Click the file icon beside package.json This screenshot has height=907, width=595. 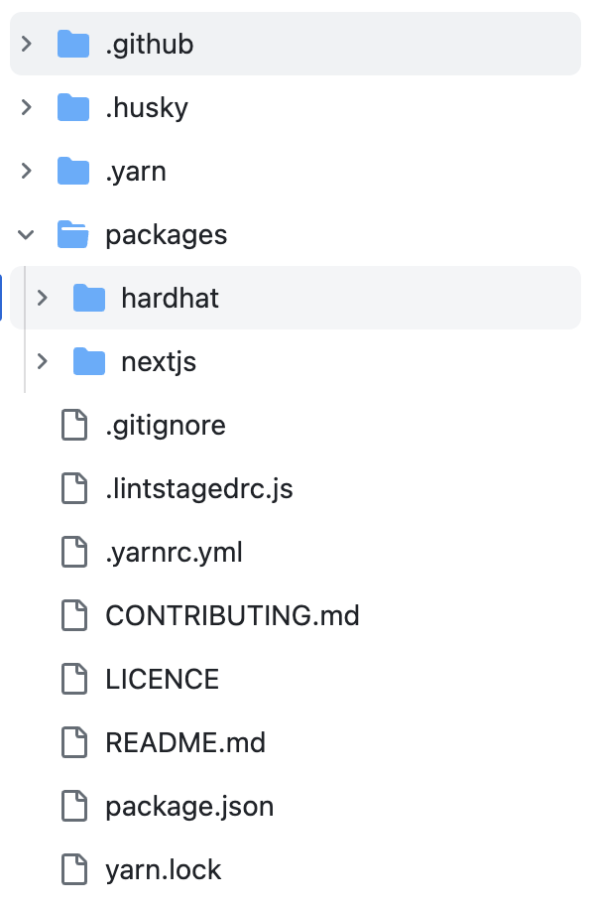click(73, 806)
